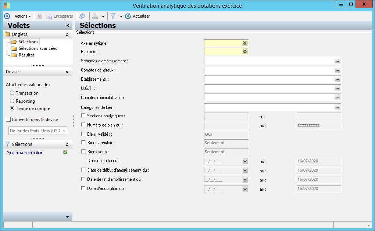Click the filter funnel toolbar icon
Screen dimensions: 375x231
(113, 16)
